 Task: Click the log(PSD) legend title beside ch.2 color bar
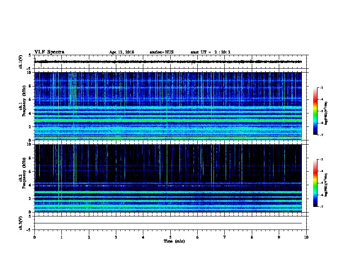tap(326, 185)
